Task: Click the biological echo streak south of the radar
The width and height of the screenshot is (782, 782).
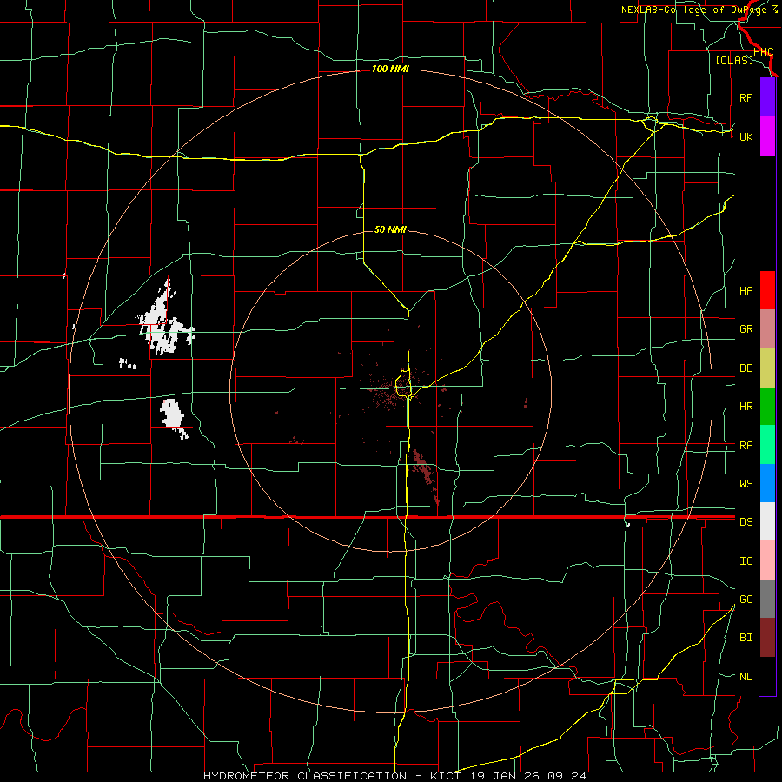Action: (x=425, y=474)
